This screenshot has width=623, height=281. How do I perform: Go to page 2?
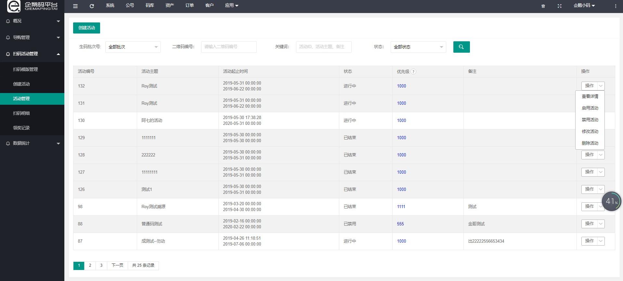pos(90,265)
